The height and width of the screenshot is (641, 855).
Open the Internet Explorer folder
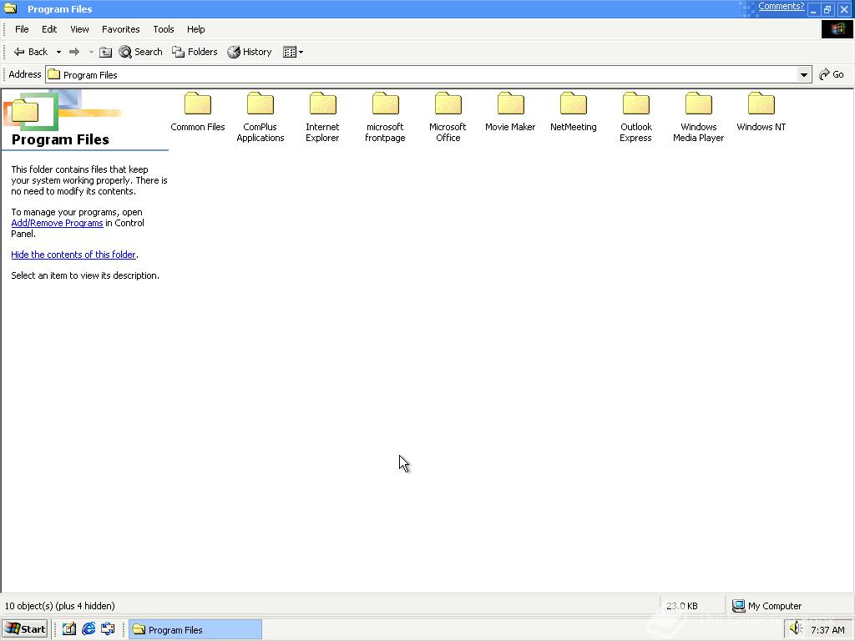click(322, 117)
